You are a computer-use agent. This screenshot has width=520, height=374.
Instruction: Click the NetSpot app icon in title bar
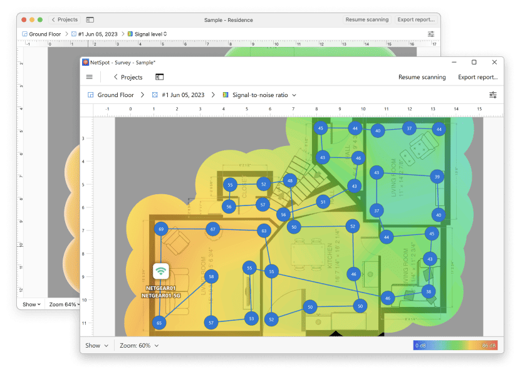click(x=86, y=63)
